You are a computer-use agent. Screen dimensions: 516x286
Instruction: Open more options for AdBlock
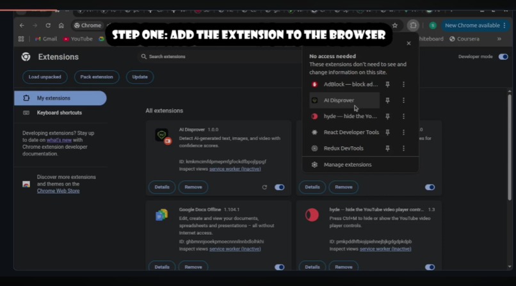(404, 84)
